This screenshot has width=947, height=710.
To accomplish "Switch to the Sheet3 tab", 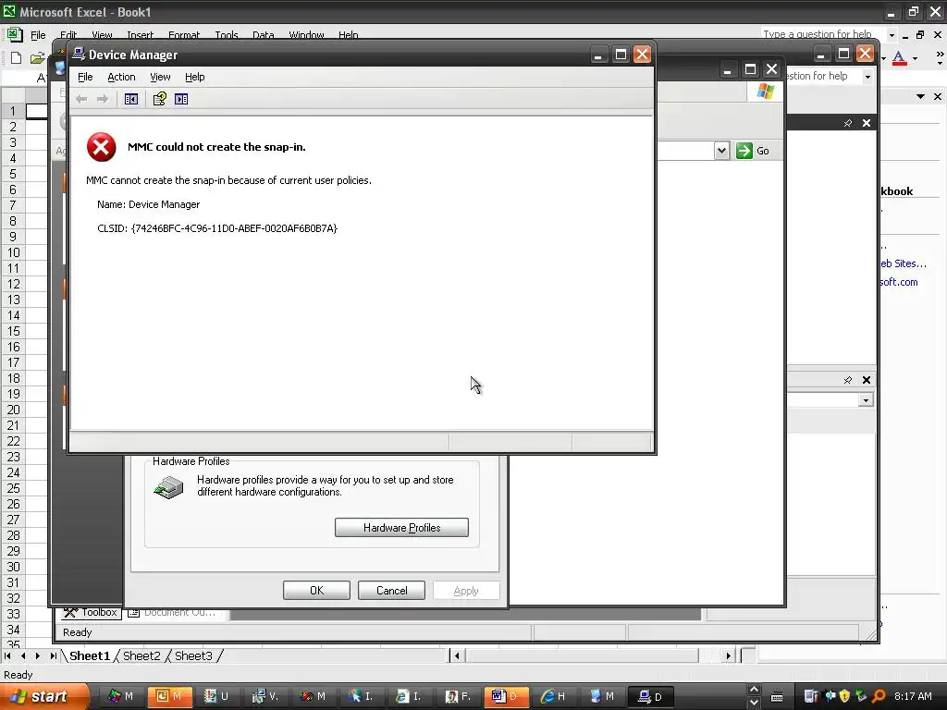I will point(194,655).
